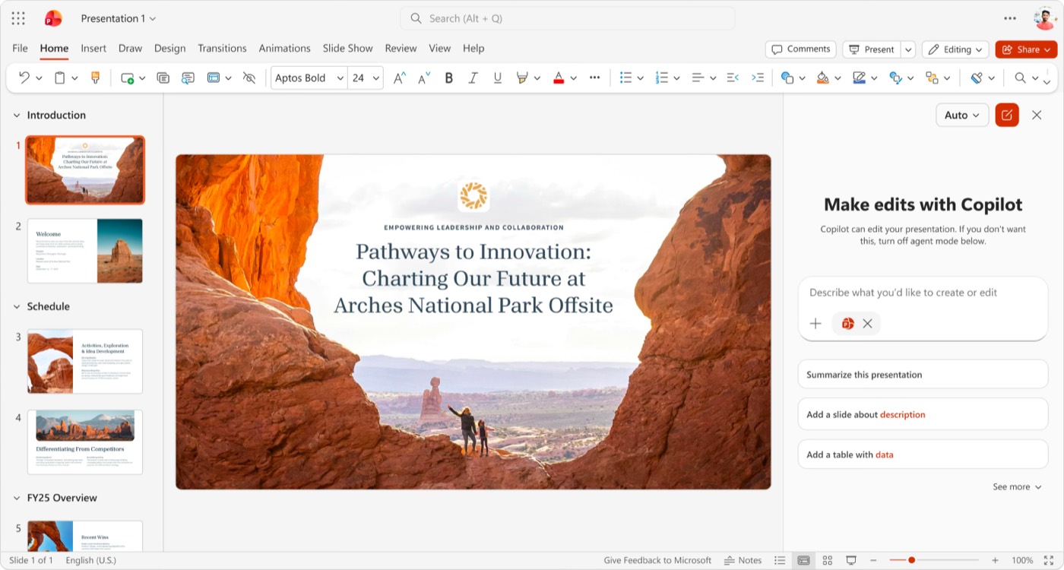
Task: Collapse the Schedule section
Action: [17, 307]
